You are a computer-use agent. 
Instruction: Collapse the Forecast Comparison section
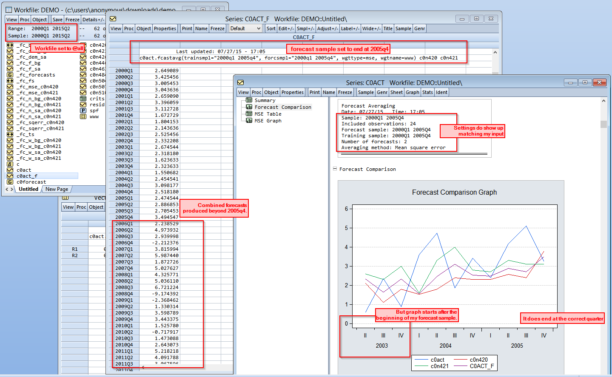335,169
